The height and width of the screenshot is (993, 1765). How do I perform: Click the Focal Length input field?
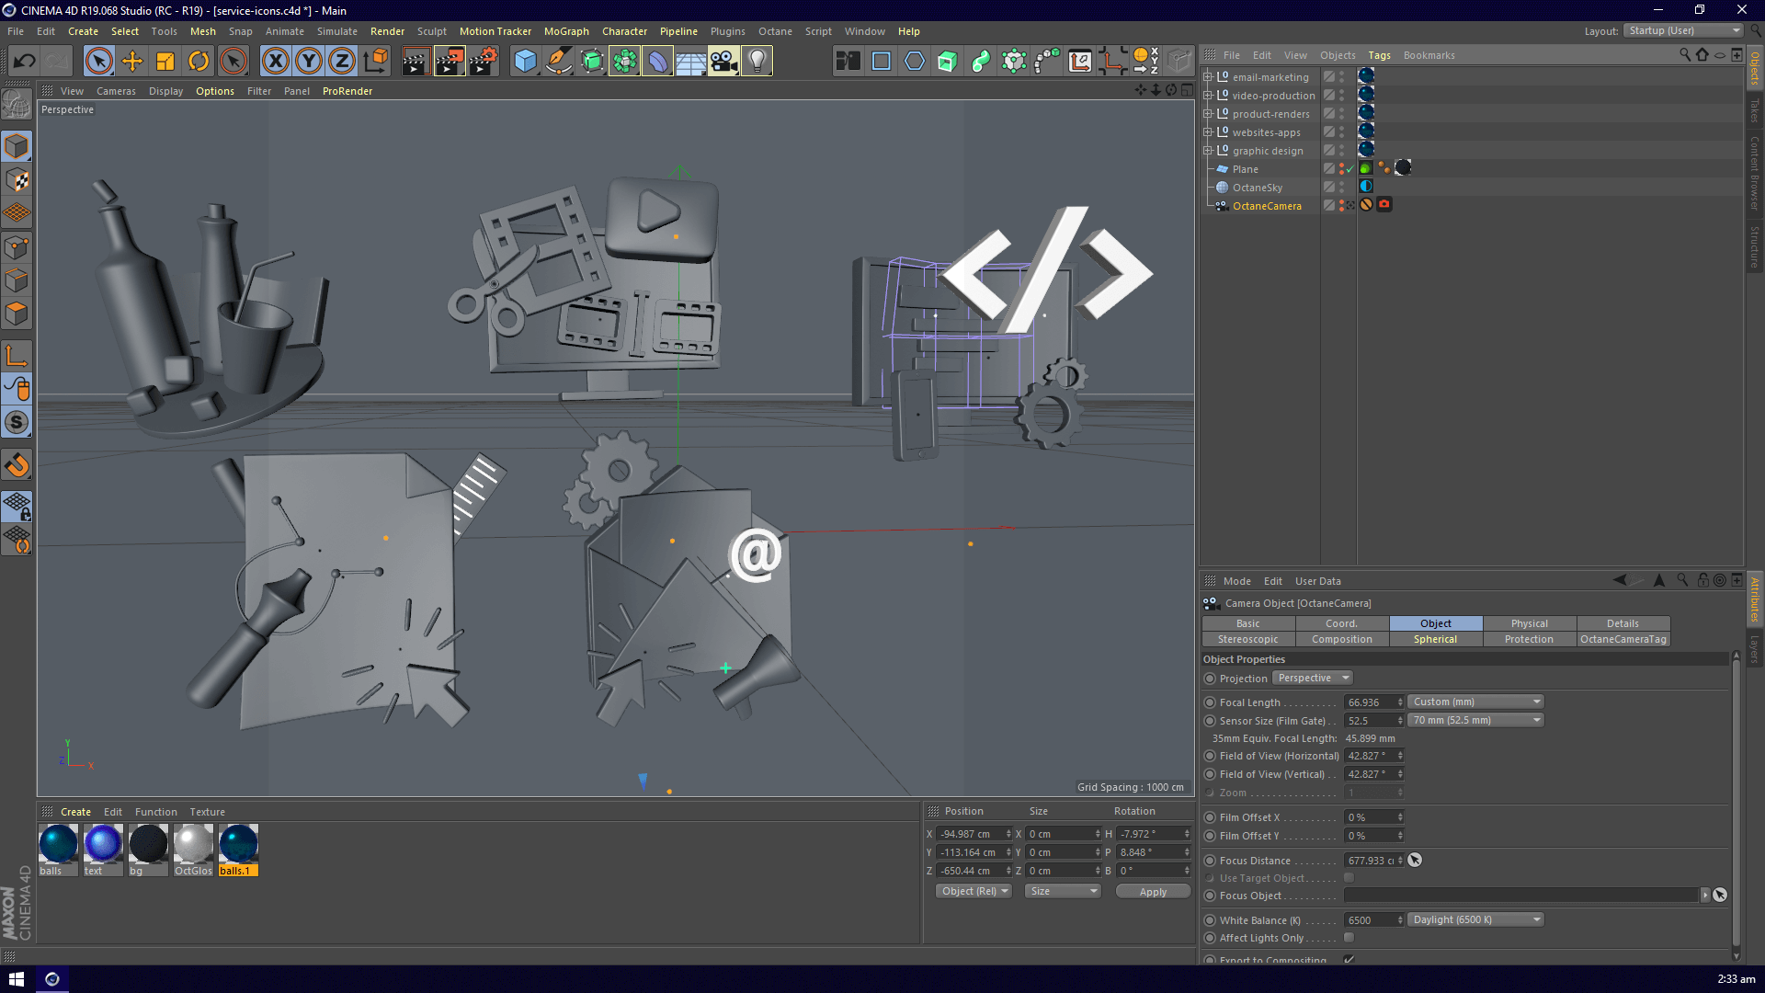(1370, 702)
